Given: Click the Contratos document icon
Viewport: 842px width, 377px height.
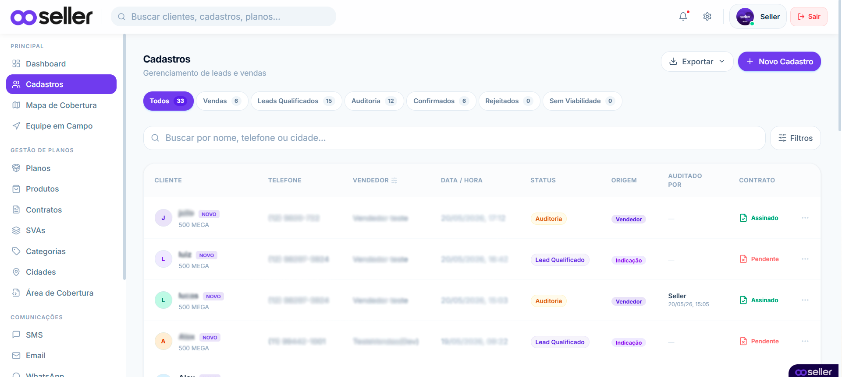Looking at the screenshot, I should tap(16, 209).
